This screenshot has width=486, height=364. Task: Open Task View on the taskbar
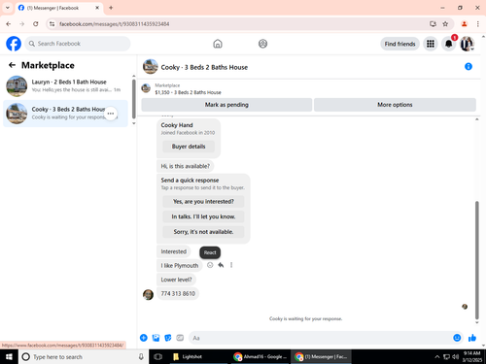click(x=157, y=356)
